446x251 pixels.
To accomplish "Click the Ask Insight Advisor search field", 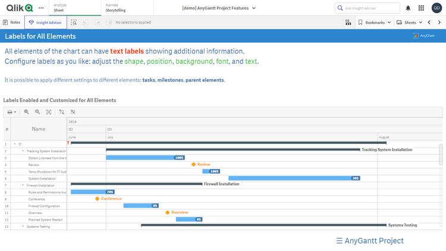I will tap(370, 8).
